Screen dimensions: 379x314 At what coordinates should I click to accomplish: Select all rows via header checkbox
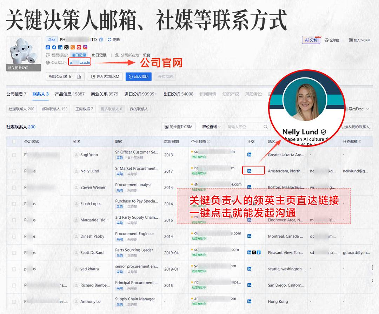tap(14, 142)
